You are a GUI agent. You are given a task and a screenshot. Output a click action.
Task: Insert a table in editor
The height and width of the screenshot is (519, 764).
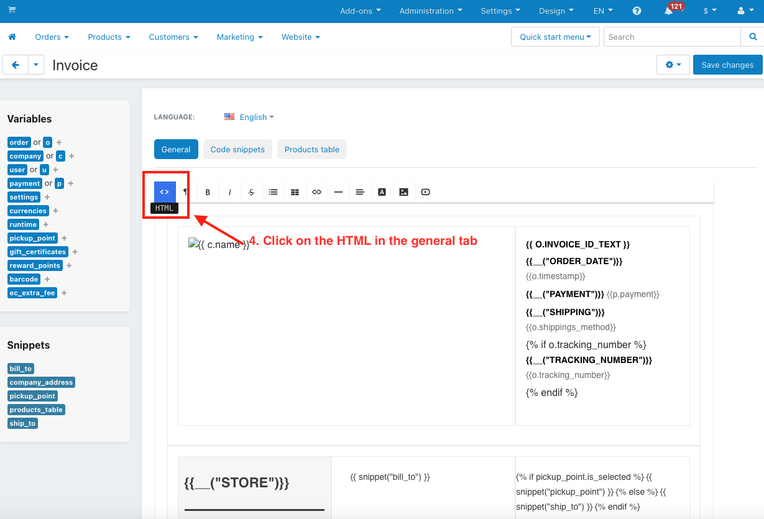point(295,192)
